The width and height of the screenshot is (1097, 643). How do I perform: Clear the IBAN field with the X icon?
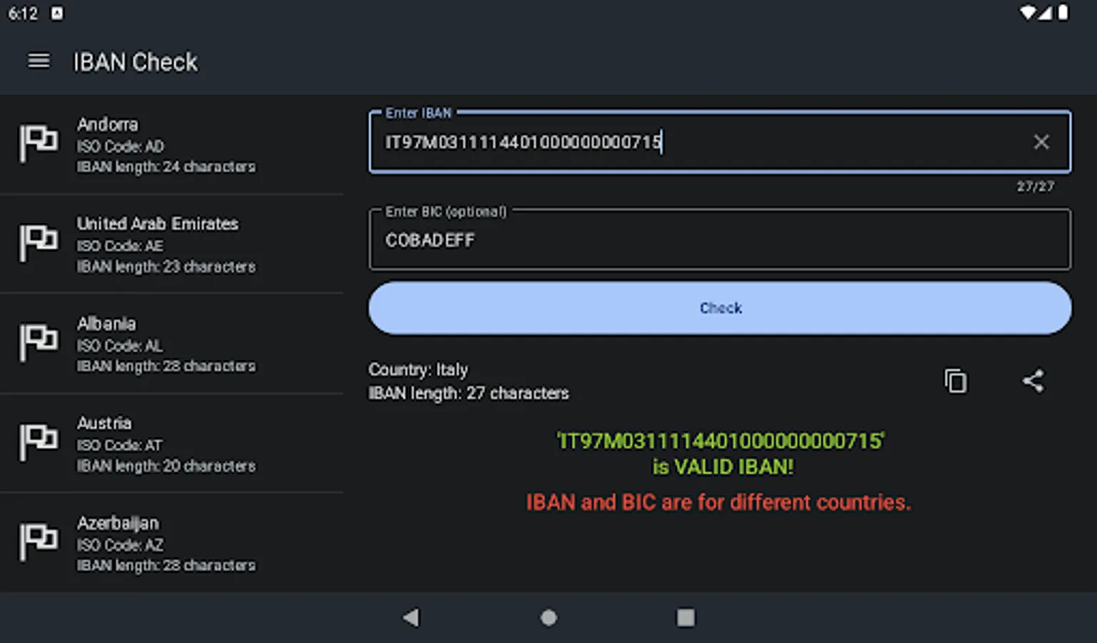(x=1041, y=142)
